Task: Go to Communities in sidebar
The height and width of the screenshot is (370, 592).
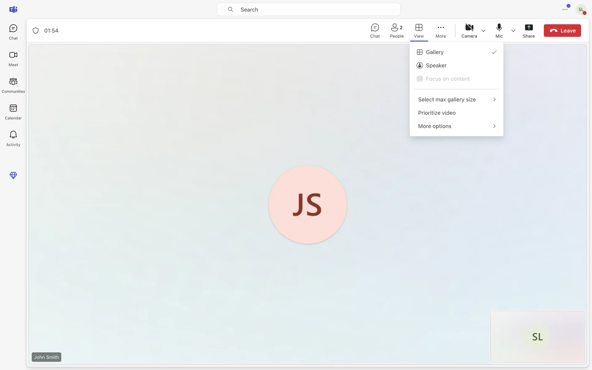Action: coord(13,85)
